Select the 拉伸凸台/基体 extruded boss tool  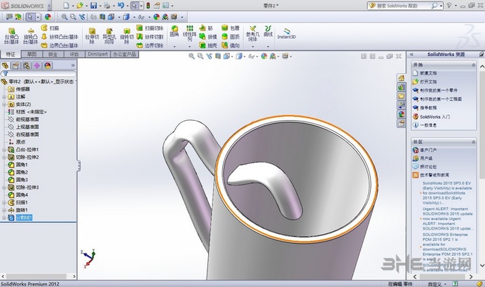(12, 36)
